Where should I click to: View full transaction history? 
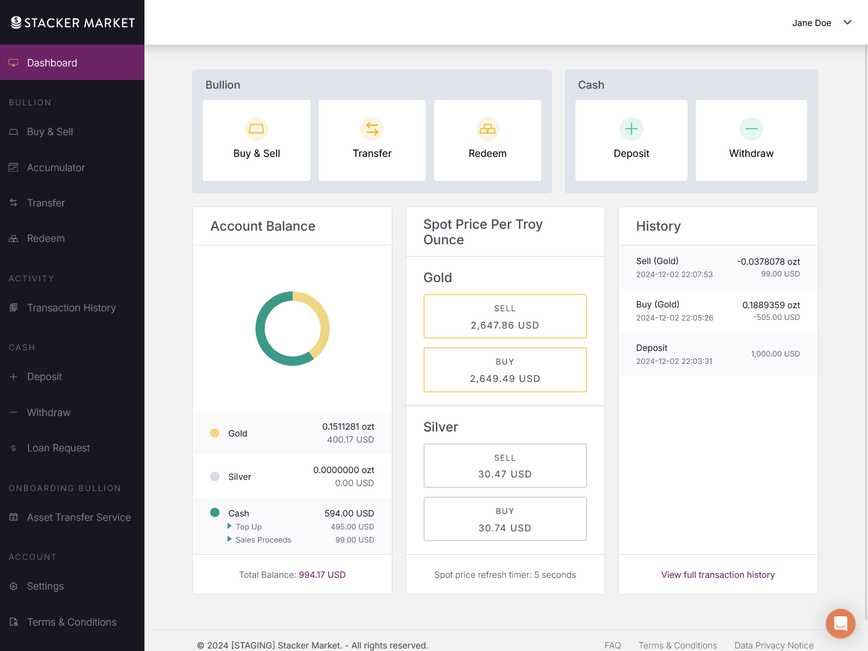718,575
